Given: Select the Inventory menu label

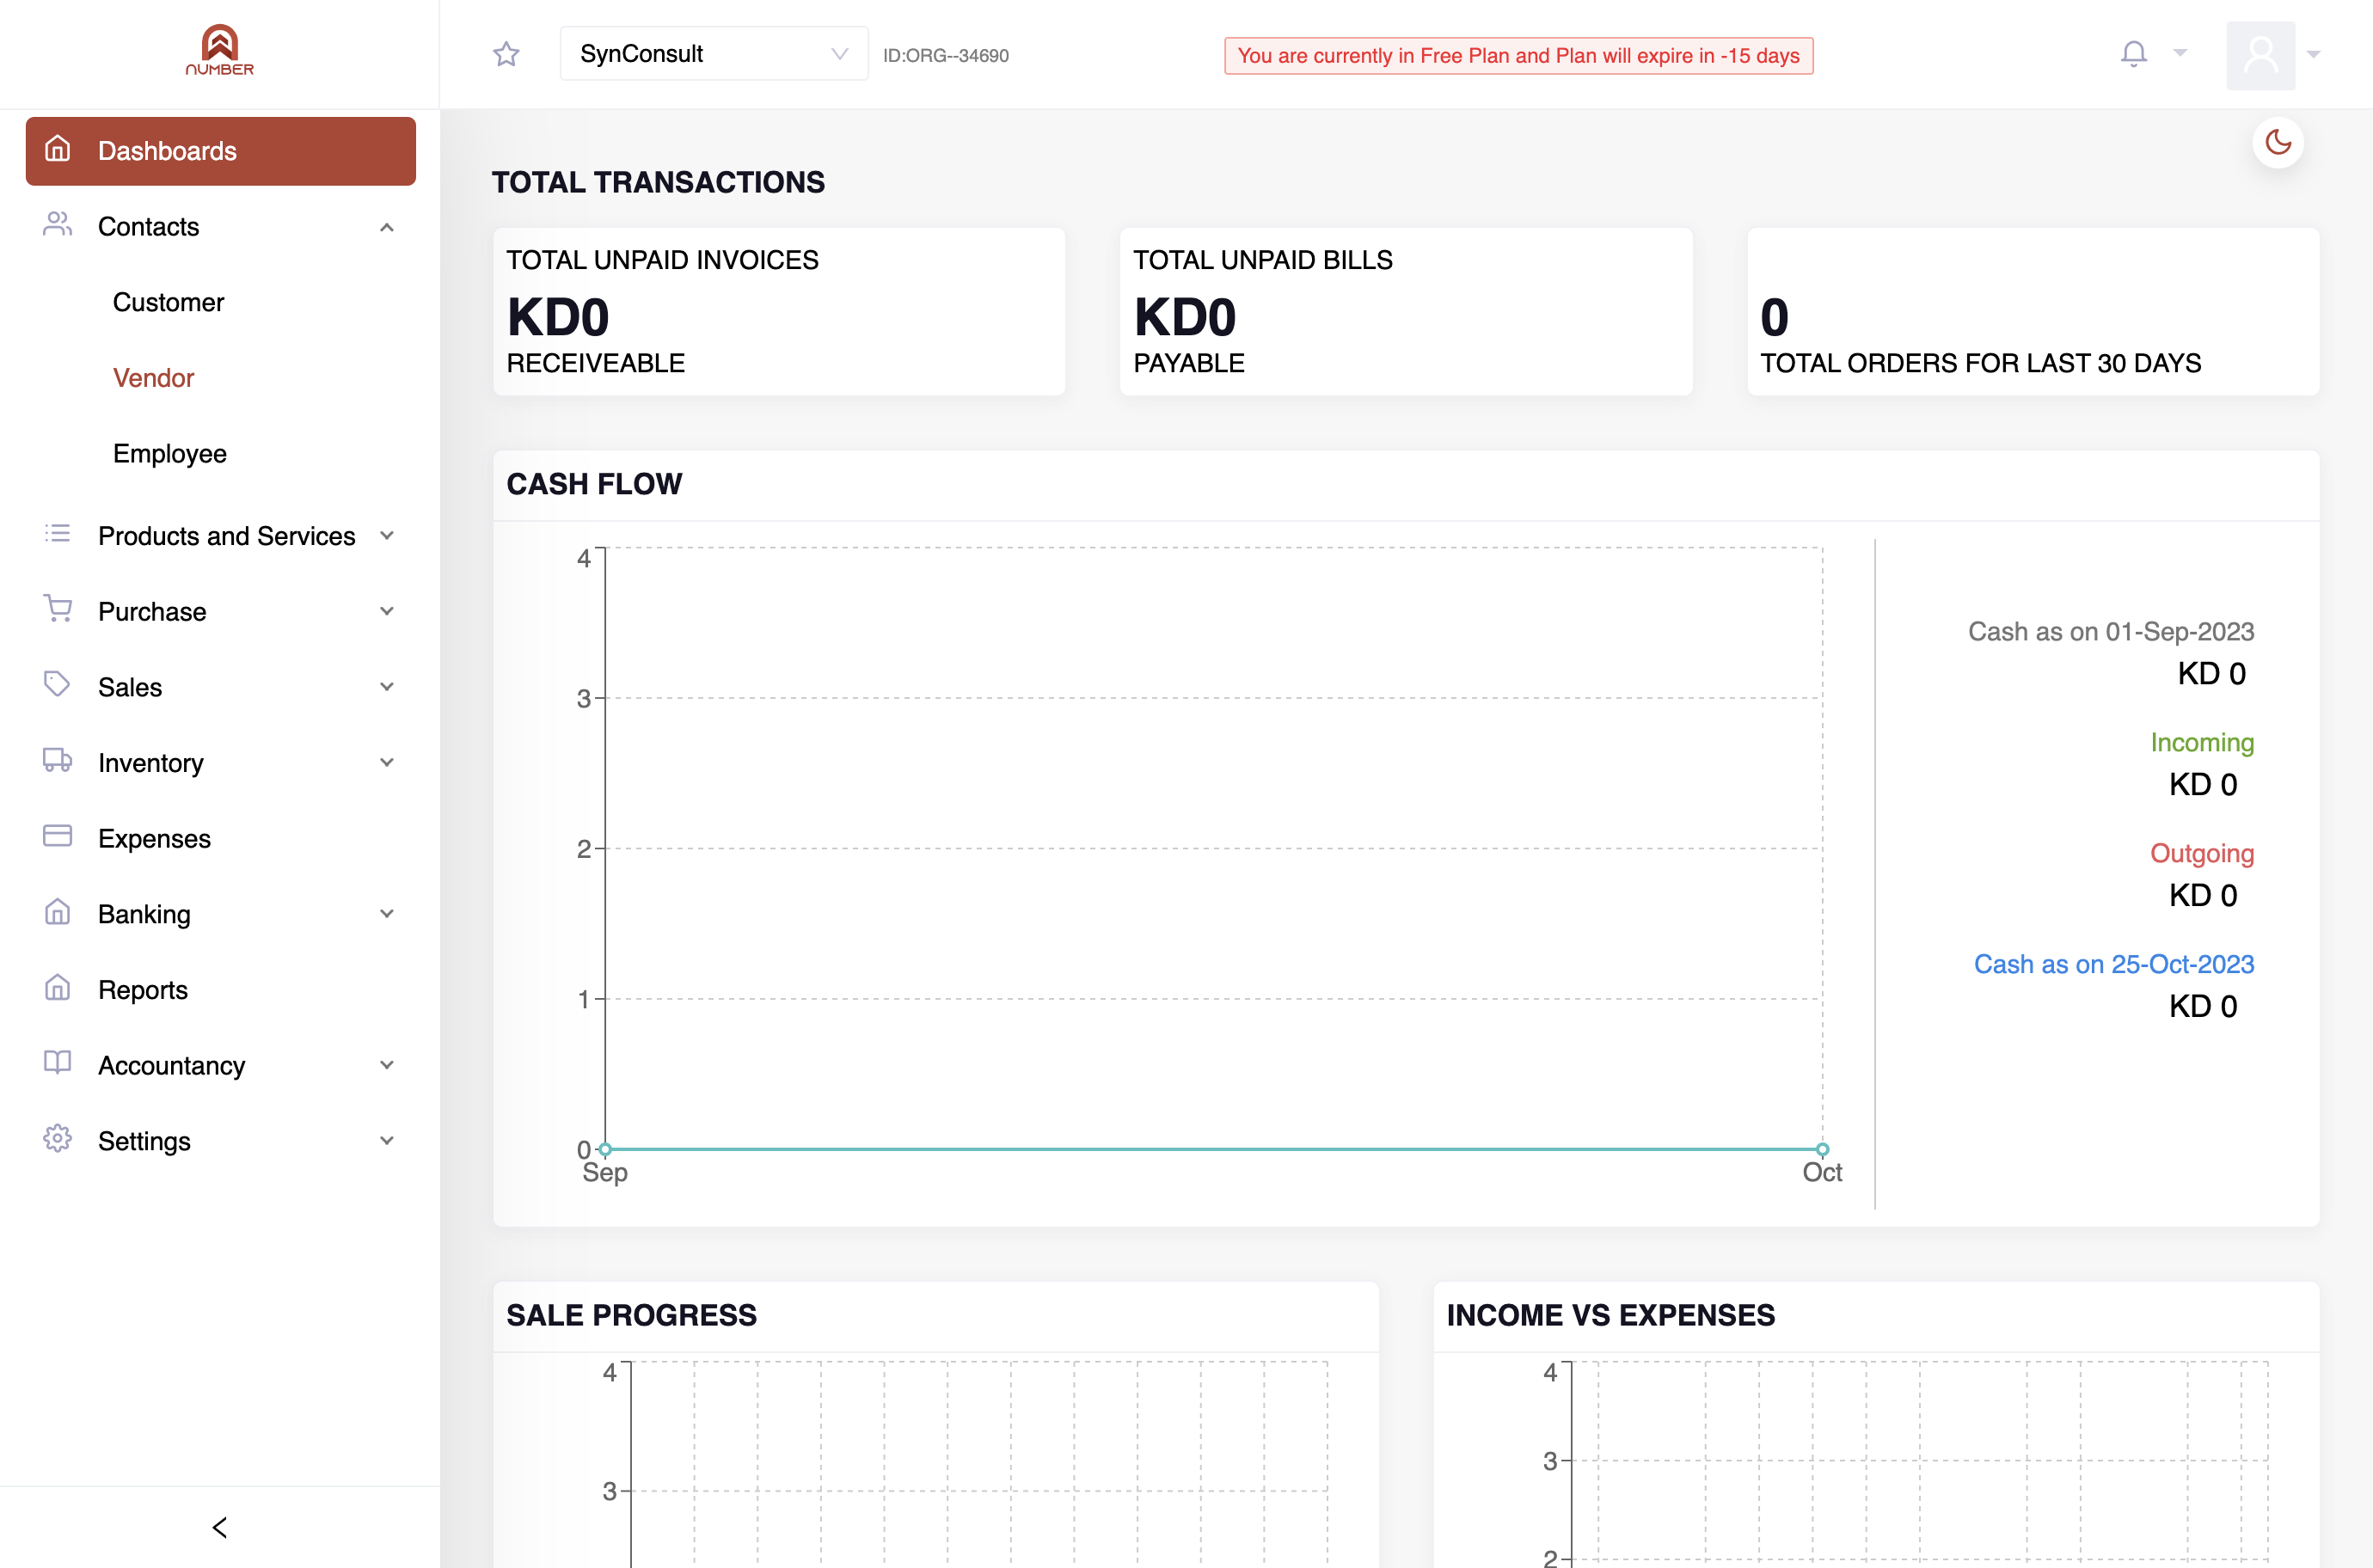Looking at the screenshot, I should [151, 763].
